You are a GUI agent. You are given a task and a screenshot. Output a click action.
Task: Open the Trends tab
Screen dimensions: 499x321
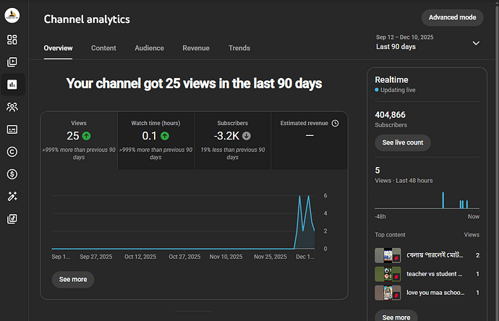pyautogui.click(x=239, y=48)
